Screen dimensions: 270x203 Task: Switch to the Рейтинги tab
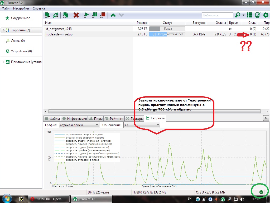click(114, 119)
